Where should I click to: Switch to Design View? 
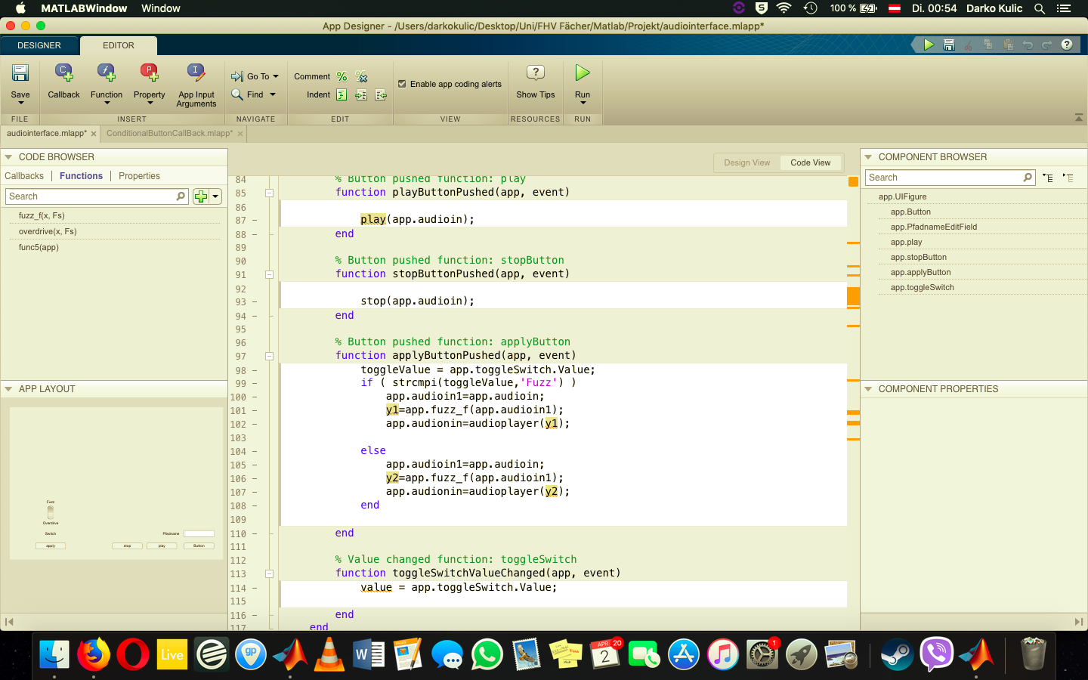pyautogui.click(x=746, y=162)
